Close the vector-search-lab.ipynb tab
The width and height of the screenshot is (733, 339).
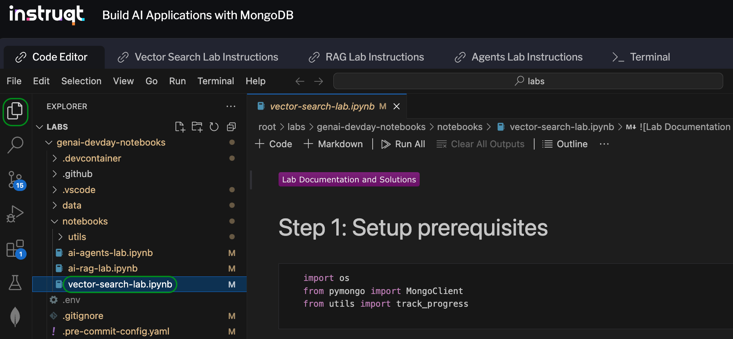coord(396,106)
